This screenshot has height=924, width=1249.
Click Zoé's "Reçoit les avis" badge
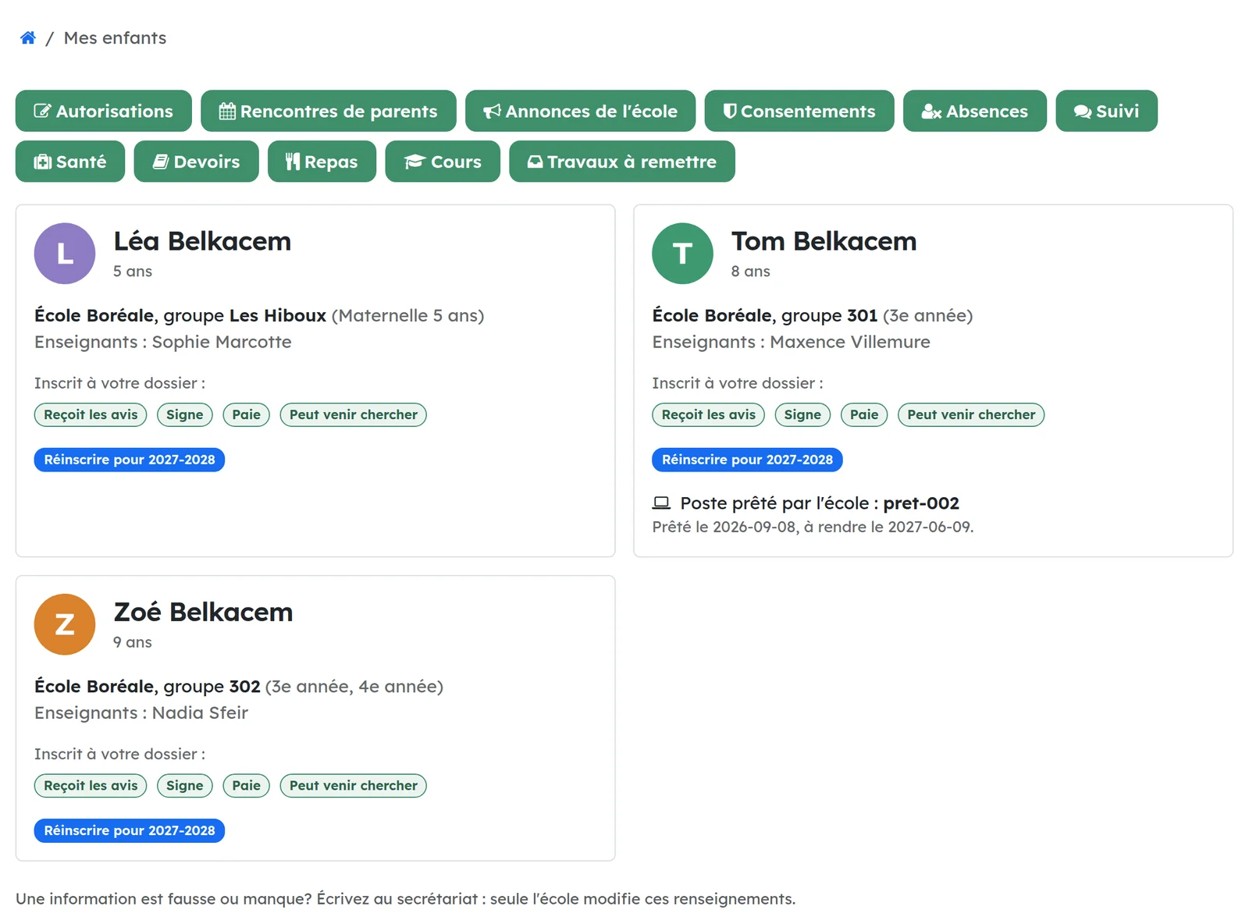[91, 785]
